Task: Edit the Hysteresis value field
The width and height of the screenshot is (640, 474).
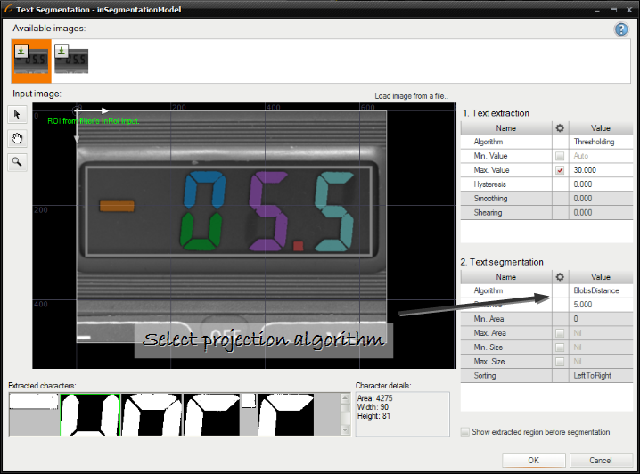Action: tap(600, 184)
